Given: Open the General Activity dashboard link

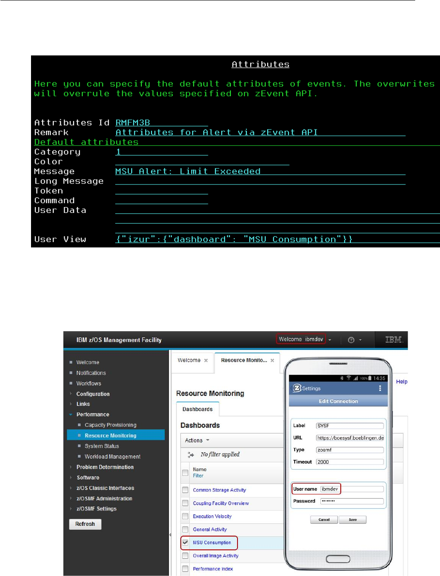Looking at the screenshot, I should point(210,529).
